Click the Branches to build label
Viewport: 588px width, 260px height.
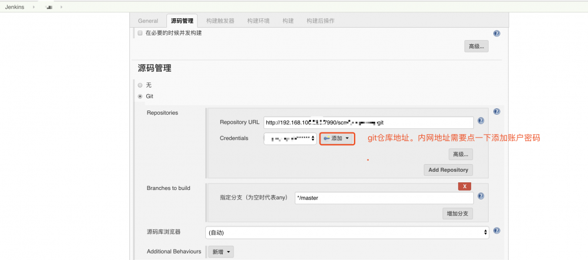(168, 188)
